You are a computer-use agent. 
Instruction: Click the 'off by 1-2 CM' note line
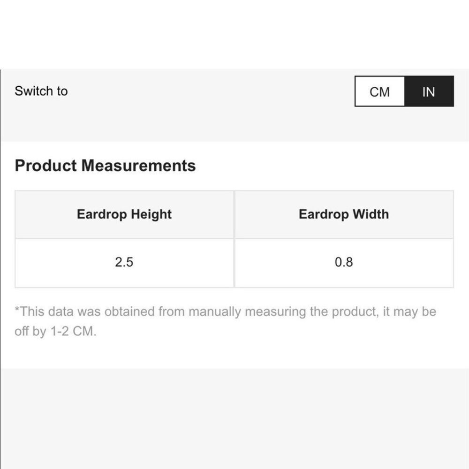(x=56, y=331)
